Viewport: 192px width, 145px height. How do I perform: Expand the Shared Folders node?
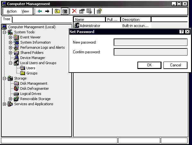(x=10, y=53)
